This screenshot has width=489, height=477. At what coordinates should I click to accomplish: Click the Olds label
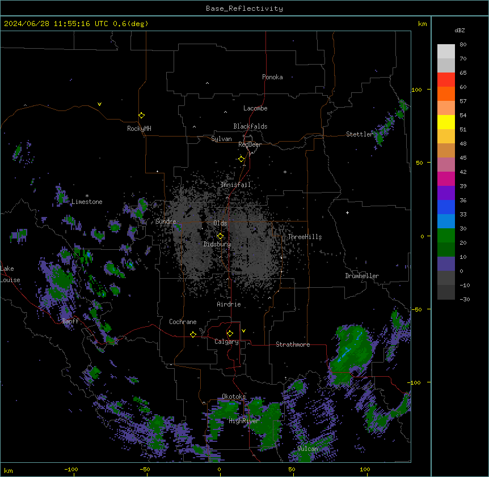[220, 223]
